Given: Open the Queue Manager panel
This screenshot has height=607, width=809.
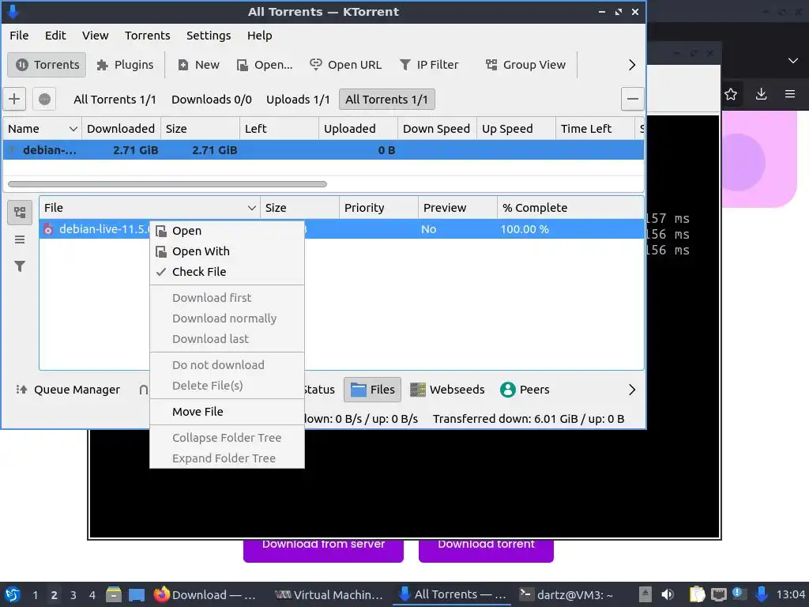Looking at the screenshot, I should point(68,390).
